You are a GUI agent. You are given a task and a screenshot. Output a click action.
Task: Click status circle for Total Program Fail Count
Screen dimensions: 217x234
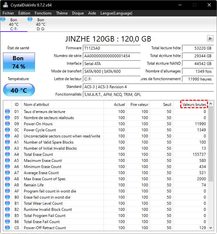(x=7, y=216)
